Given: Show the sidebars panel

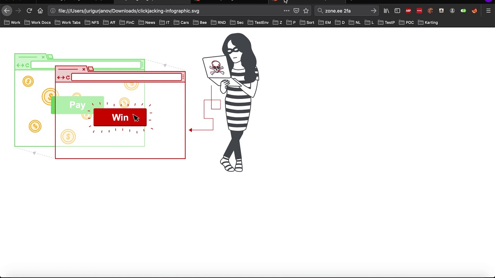Looking at the screenshot, I should click(x=397, y=11).
